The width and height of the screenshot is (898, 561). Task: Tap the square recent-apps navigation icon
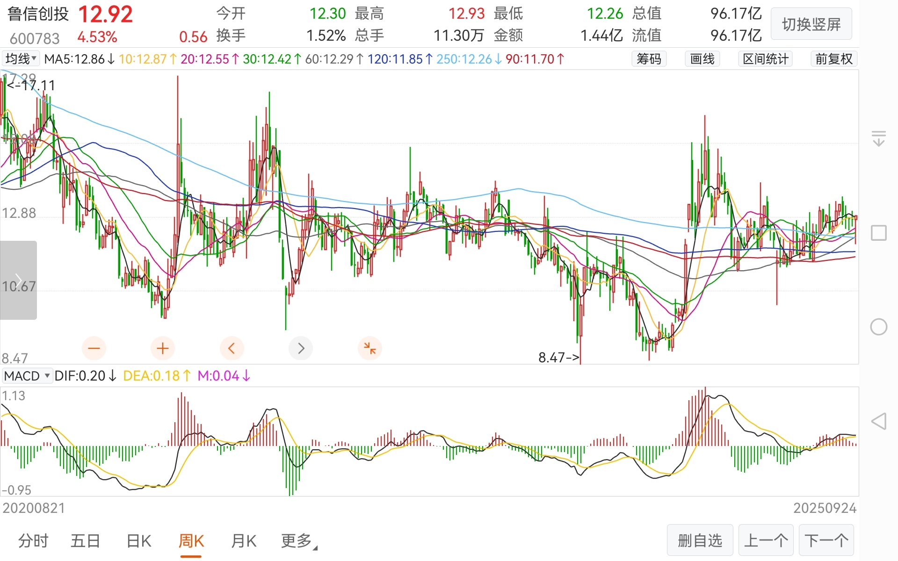pyautogui.click(x=879, y=233)
